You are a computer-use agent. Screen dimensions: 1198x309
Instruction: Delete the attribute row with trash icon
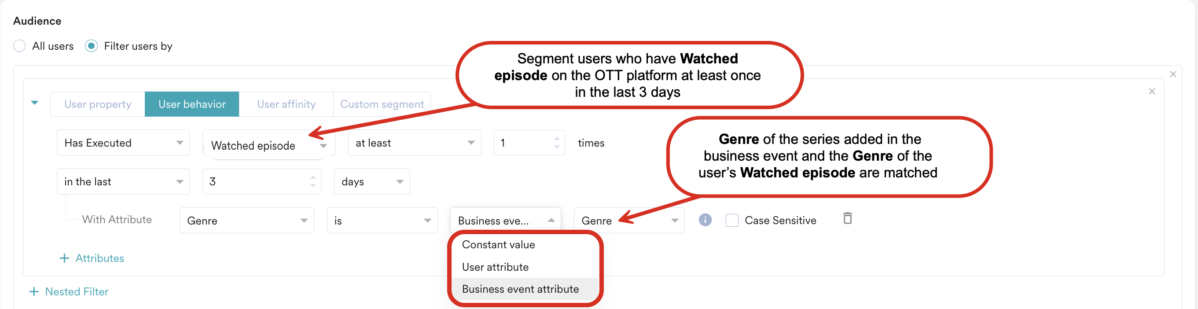847,218
